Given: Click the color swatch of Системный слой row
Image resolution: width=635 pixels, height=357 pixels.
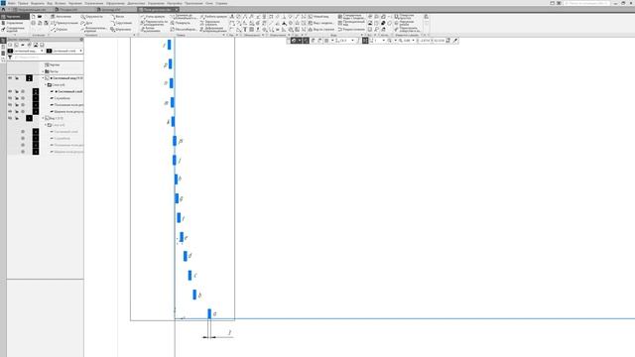Looking at the screenshot, I should [x=36, y=91].
